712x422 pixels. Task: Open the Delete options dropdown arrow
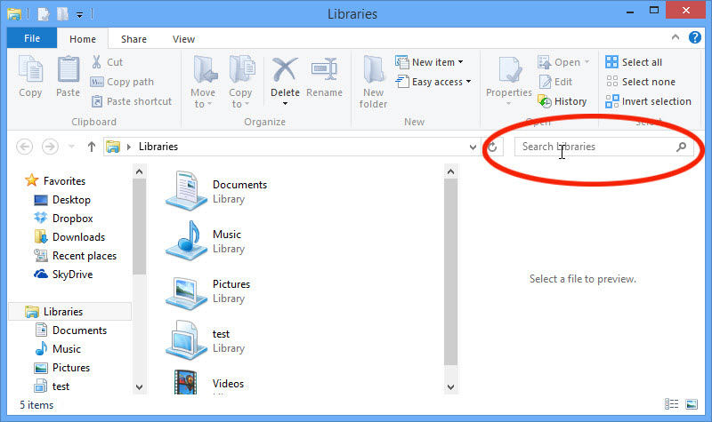(285, 104)
